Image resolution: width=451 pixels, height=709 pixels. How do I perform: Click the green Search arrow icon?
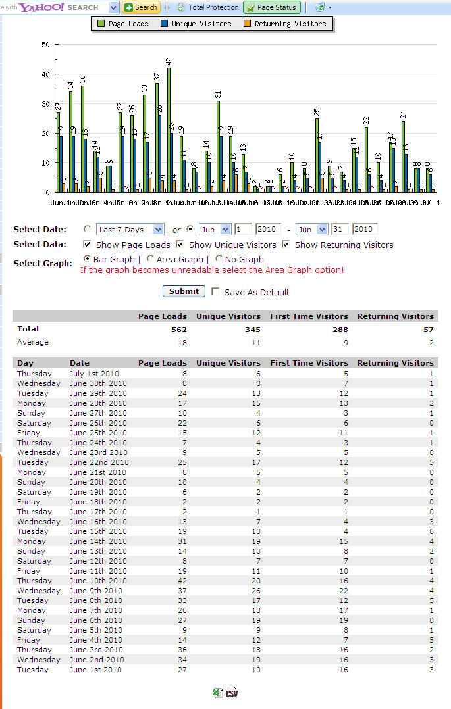(128, 8)
